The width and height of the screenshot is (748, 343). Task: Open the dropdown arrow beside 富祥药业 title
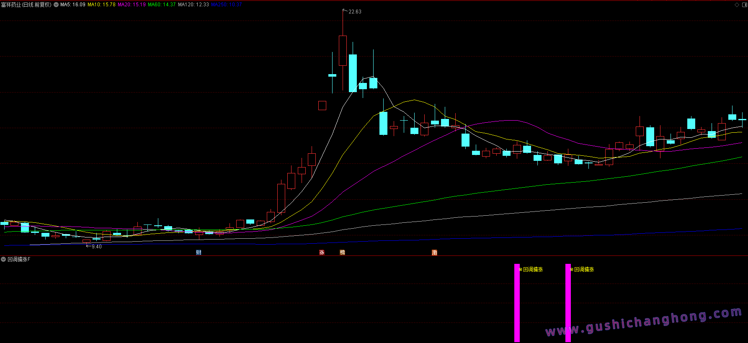tap(56, 5)
